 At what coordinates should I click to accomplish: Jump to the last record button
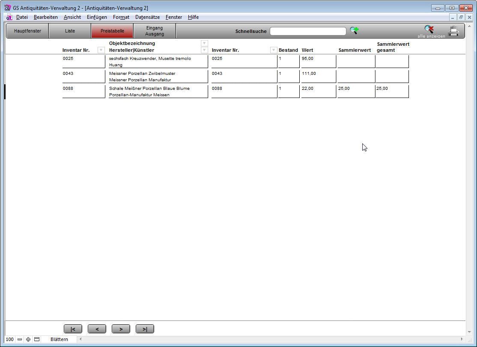coord(145,329)
